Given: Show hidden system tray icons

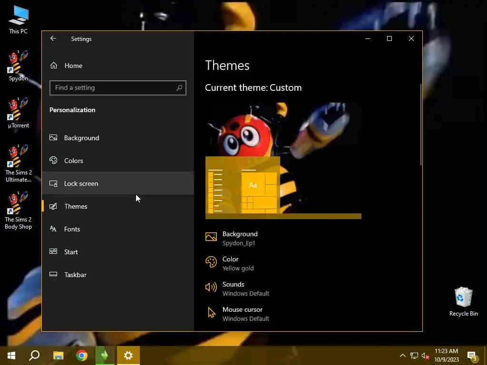Looking at the screenshot, I should point(402,355).
